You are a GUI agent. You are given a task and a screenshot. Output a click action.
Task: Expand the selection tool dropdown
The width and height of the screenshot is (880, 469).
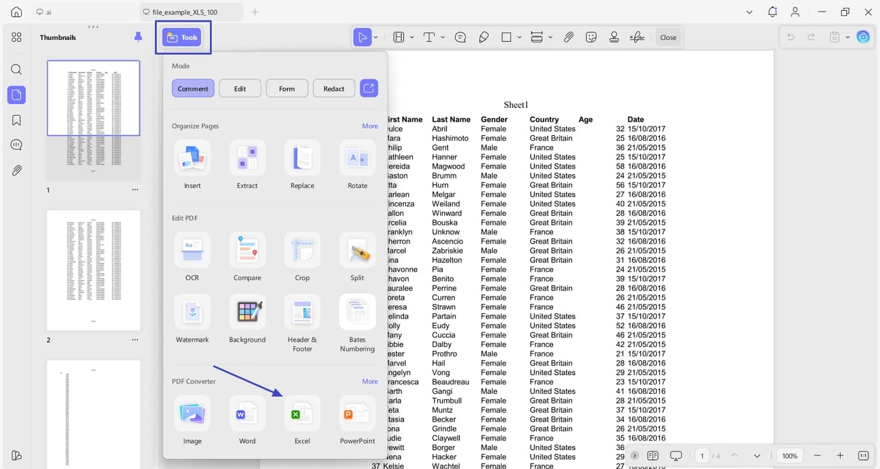pos(375,37)
